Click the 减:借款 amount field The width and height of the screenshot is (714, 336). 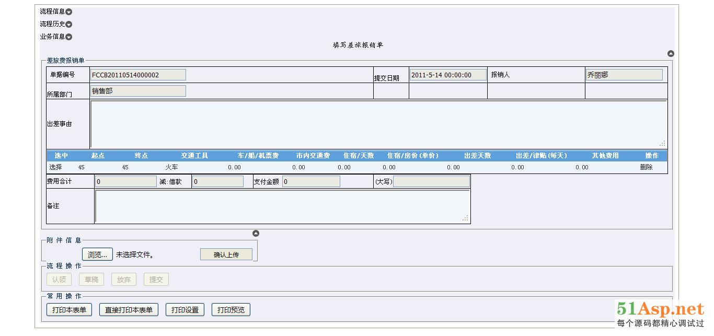click(x=217, y=182)
